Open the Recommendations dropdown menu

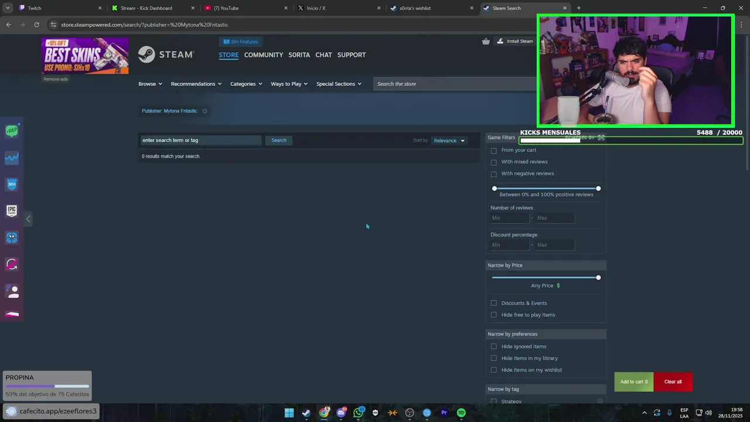pyautogui.click(x=196, y=84)
